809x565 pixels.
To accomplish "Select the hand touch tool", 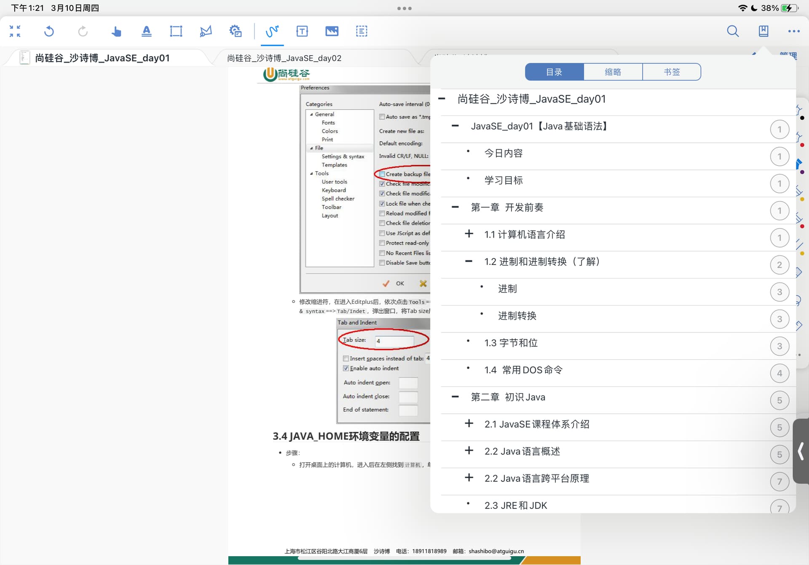I will pos(116,31).
